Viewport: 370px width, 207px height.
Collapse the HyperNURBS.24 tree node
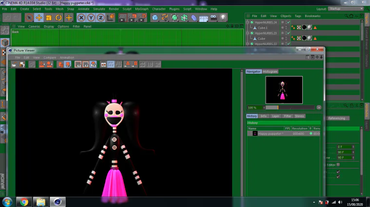click(247, 22)
